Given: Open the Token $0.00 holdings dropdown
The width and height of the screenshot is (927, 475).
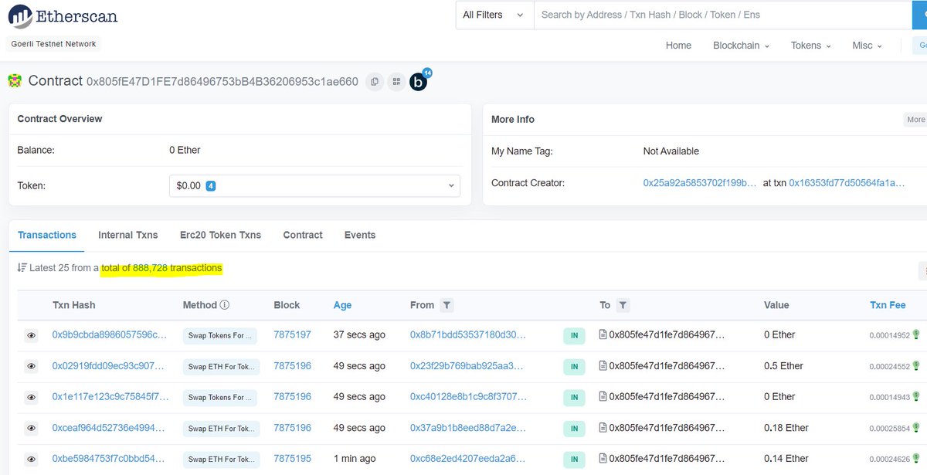Looking at the screenshot, I should pos(314,185).
